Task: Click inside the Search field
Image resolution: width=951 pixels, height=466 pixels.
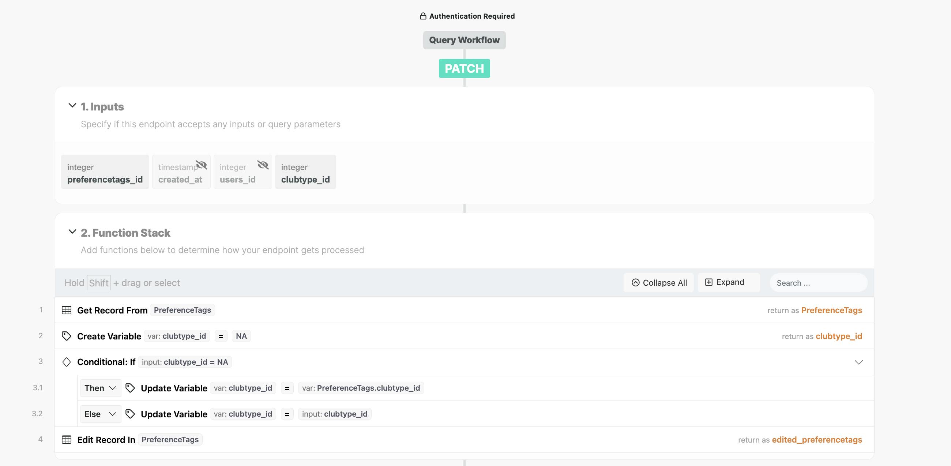Action: [x=818, y=283]
